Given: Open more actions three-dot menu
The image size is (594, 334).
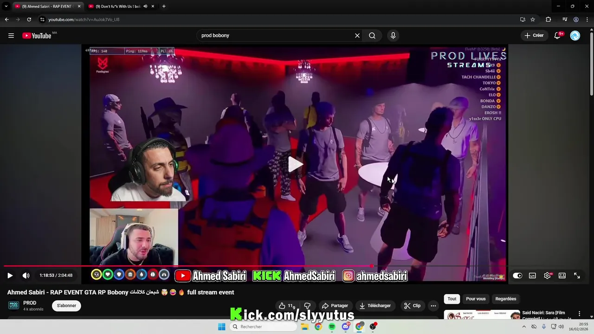Looking at the screenshot, I should tap(433, 306).
